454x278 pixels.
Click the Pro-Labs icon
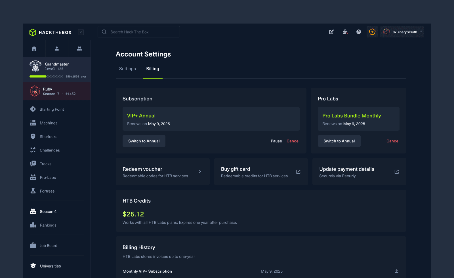(x=33, y=177)
